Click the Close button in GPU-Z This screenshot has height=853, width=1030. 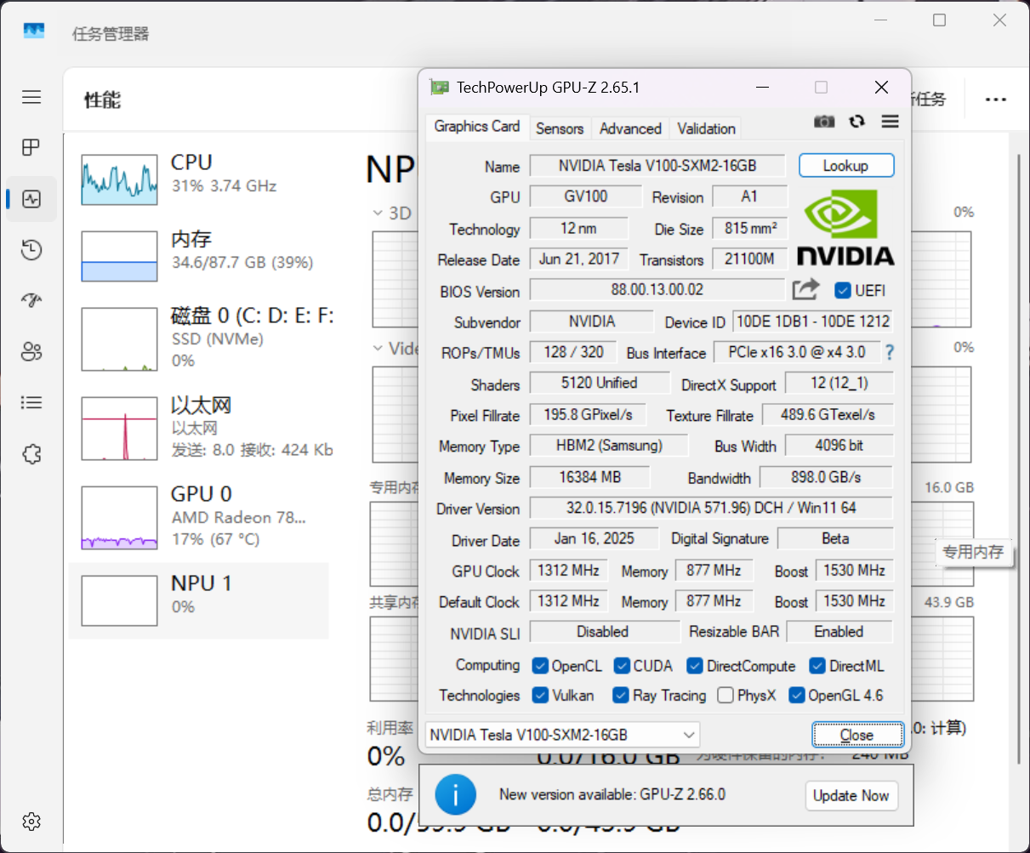(x=857, y=735)
